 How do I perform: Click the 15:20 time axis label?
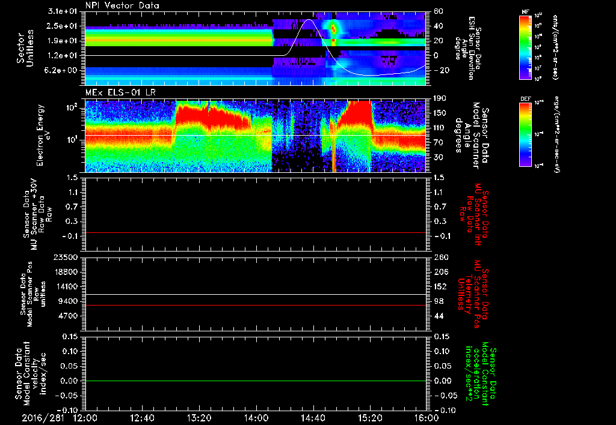tap(370, 418)
